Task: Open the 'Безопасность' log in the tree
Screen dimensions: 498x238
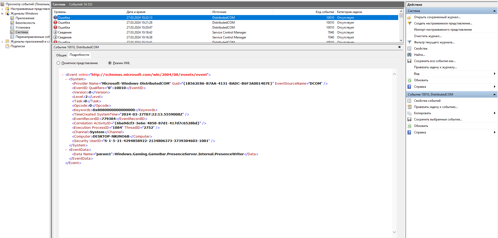Action: point(25,23)
